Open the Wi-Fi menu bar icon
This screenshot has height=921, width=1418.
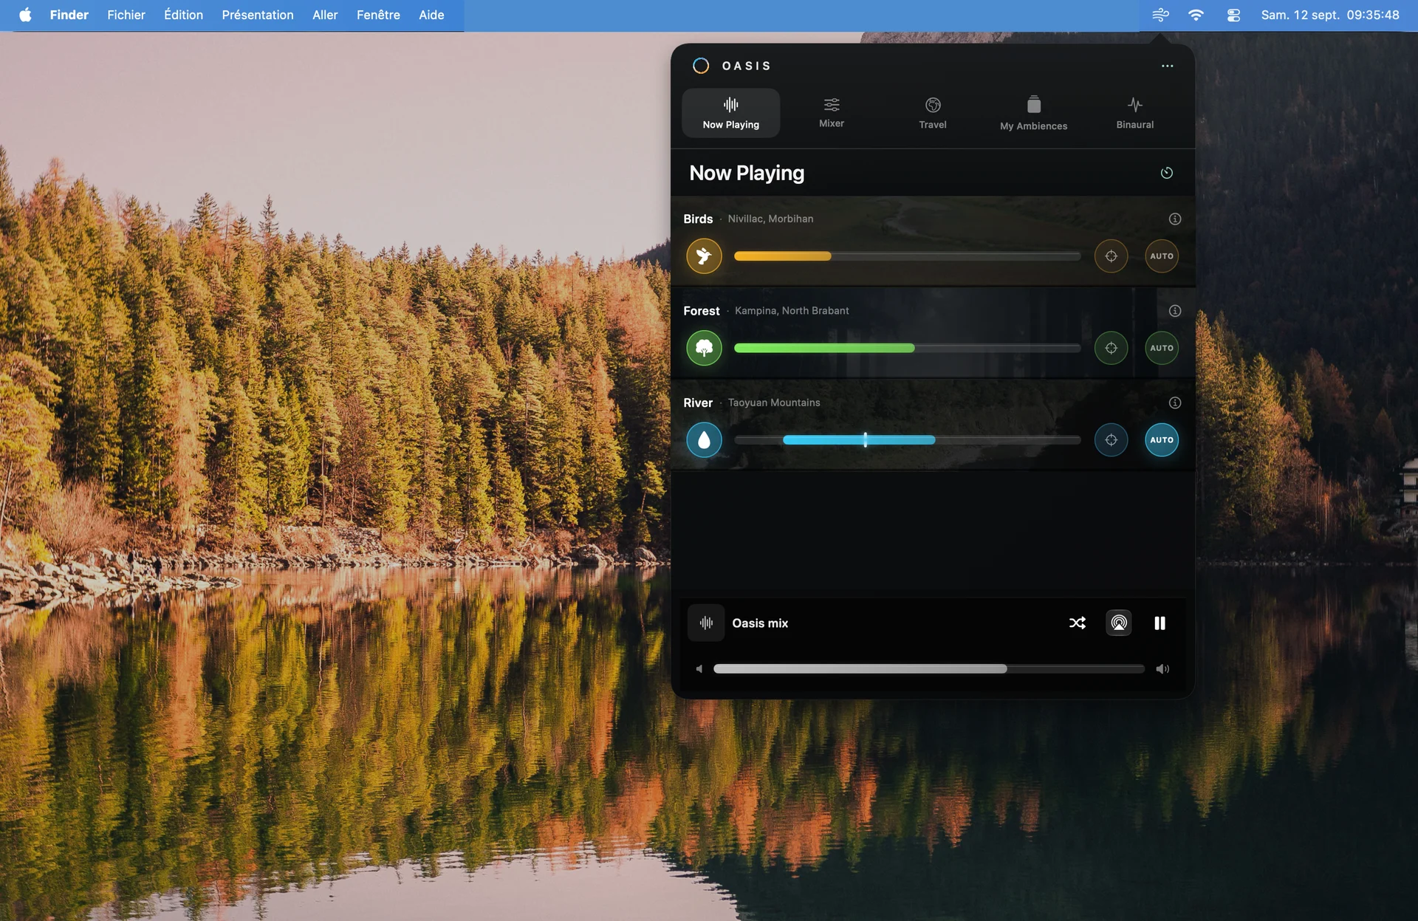(1196, 15)
